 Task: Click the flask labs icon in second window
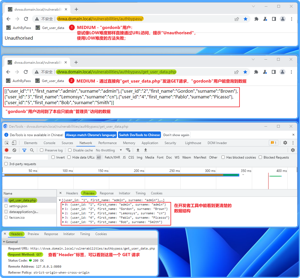[x=265, y=72]
